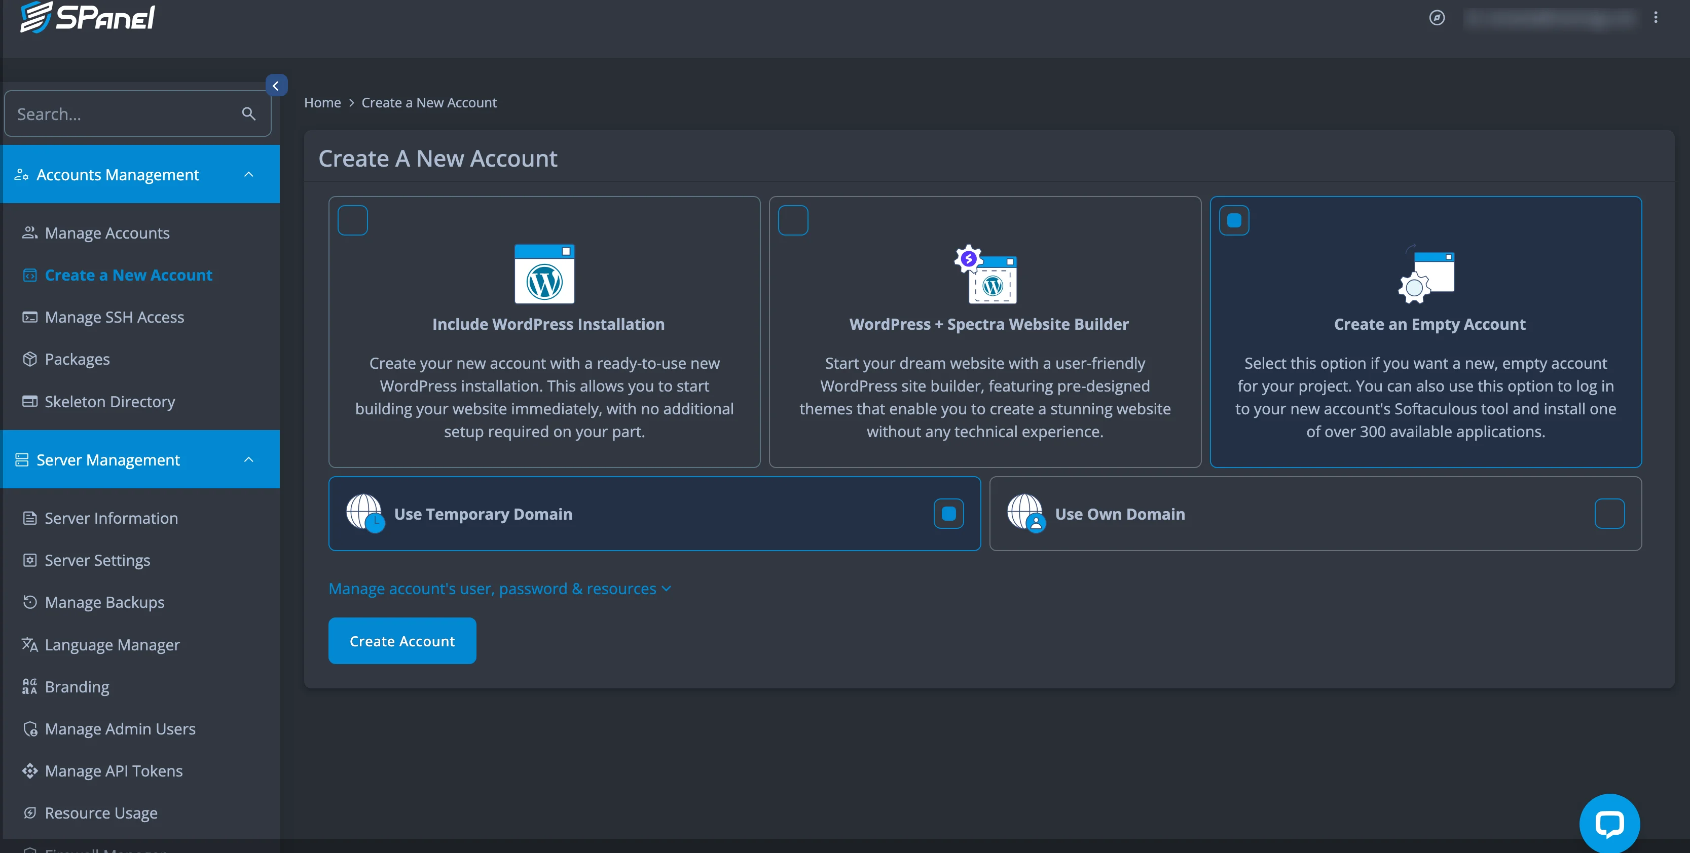Click the Accounts Management people icon

[22, 174]
